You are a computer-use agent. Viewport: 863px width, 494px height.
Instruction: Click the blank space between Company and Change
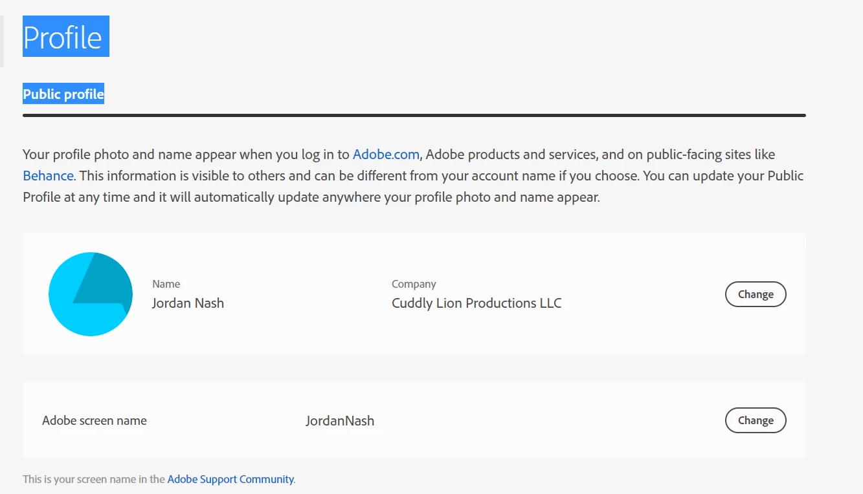[641, 294]
